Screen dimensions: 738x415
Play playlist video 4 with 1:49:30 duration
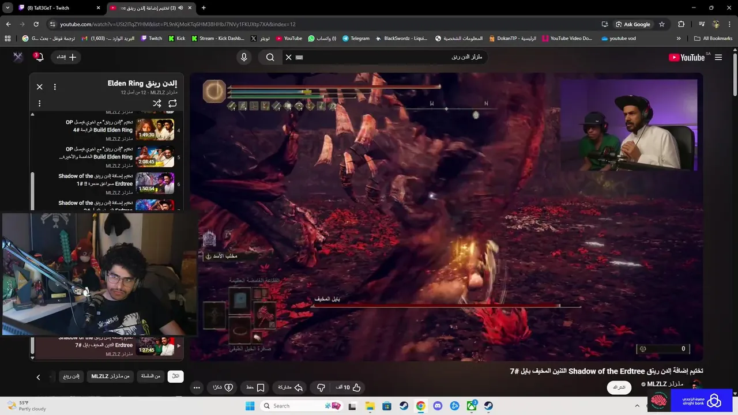(155, 130)
